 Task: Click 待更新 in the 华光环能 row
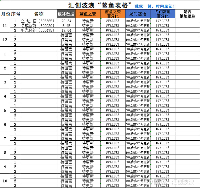tap(88, 30)
